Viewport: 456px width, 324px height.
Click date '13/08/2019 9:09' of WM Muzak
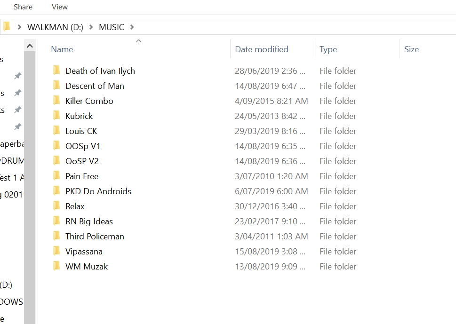(x=270, y=267)
